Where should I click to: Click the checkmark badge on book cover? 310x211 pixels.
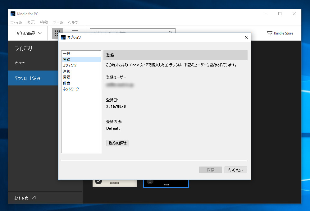[x=98, y=181]
